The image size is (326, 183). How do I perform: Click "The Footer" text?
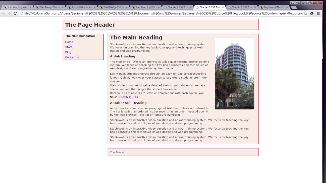[x=117, y=152]
